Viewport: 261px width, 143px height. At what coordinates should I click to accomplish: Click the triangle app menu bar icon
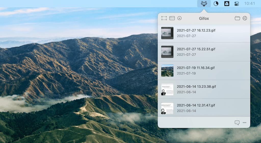click(226, 4)
